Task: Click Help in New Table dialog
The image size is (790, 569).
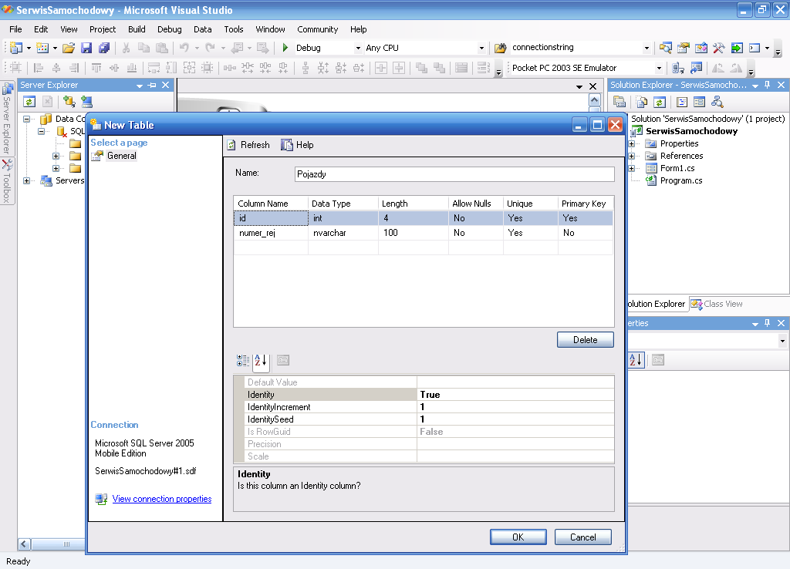Action: coord(297,145)
